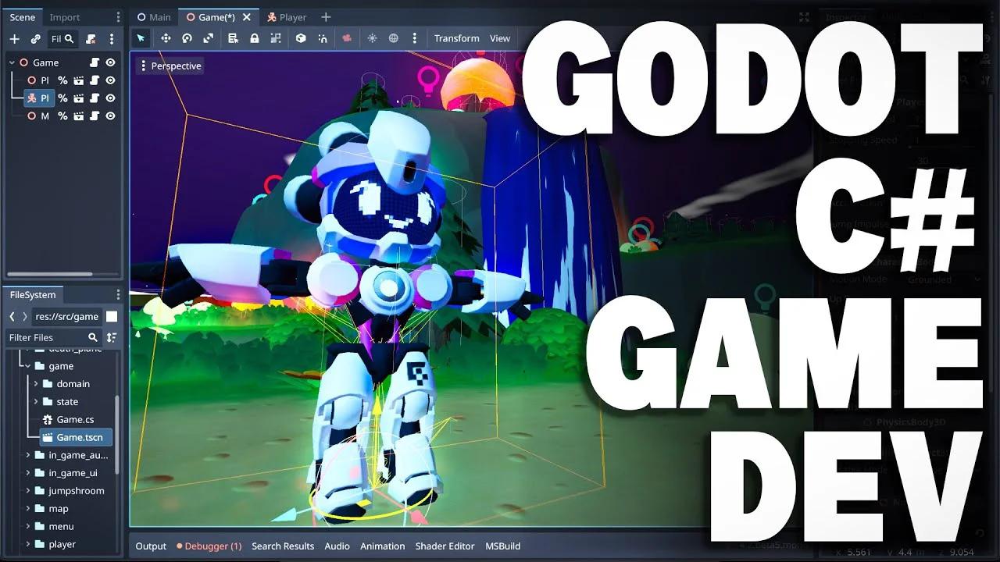Open the script attached to Game node
This screenshot has width=1000, height=562.
pyautogui.click(x=95, y=62)
